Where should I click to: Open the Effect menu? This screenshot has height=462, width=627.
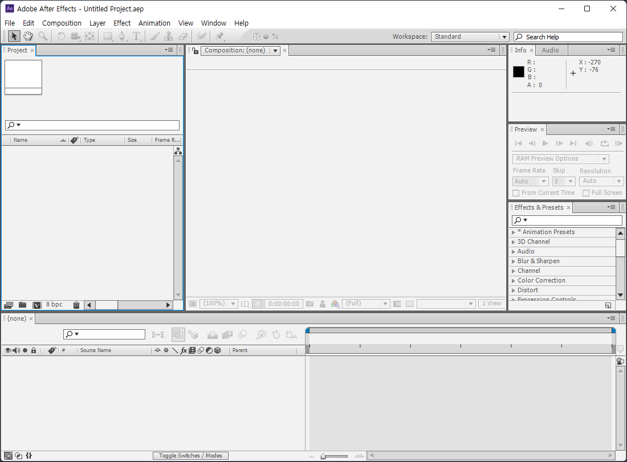tap(122, 23)
